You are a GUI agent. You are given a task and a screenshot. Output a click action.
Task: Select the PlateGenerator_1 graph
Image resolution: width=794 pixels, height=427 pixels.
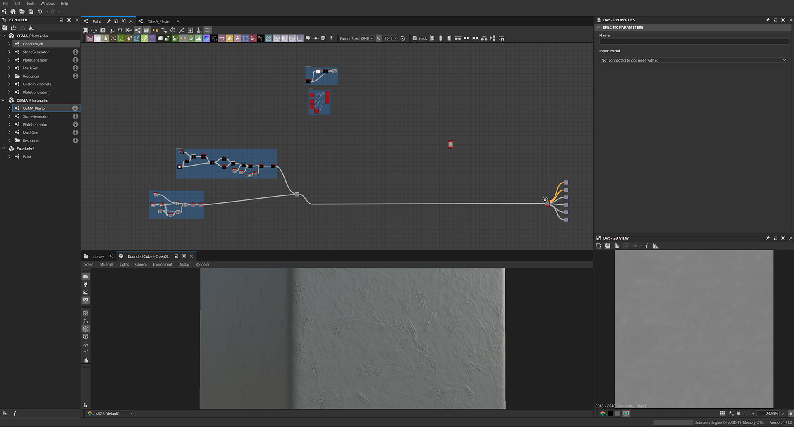coord(37,93)
